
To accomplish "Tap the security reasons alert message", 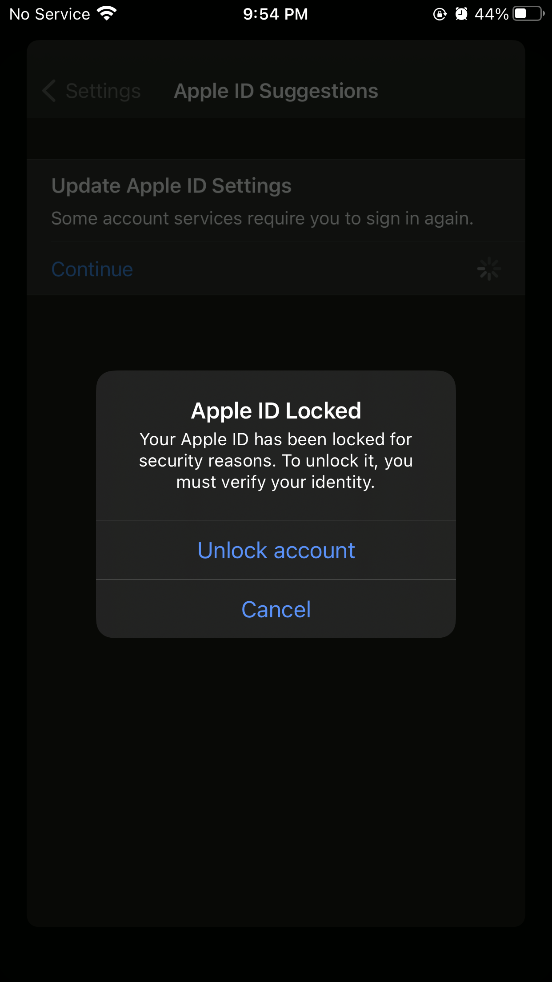I will [276, 461].
